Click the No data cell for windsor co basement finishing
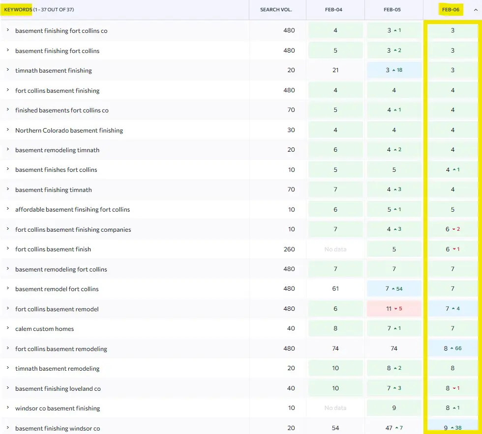Image resolution: width=482 pixels, height=434 pixels. 335,407
